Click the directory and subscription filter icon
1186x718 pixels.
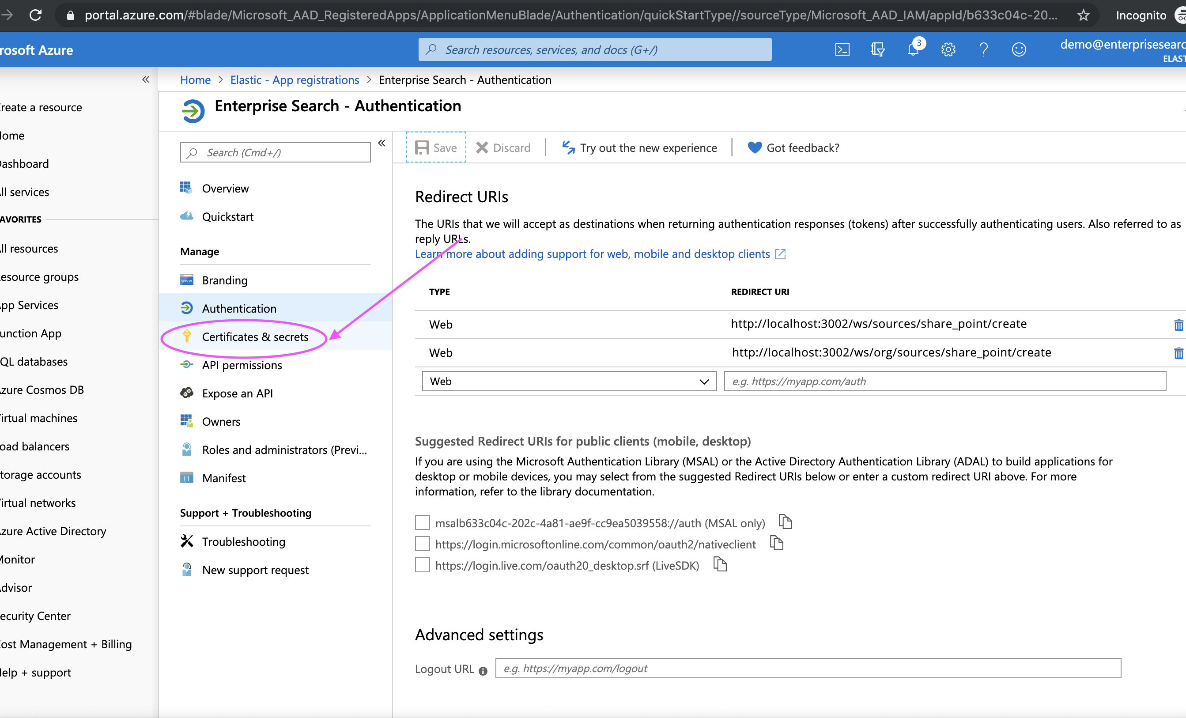(877, 49)
